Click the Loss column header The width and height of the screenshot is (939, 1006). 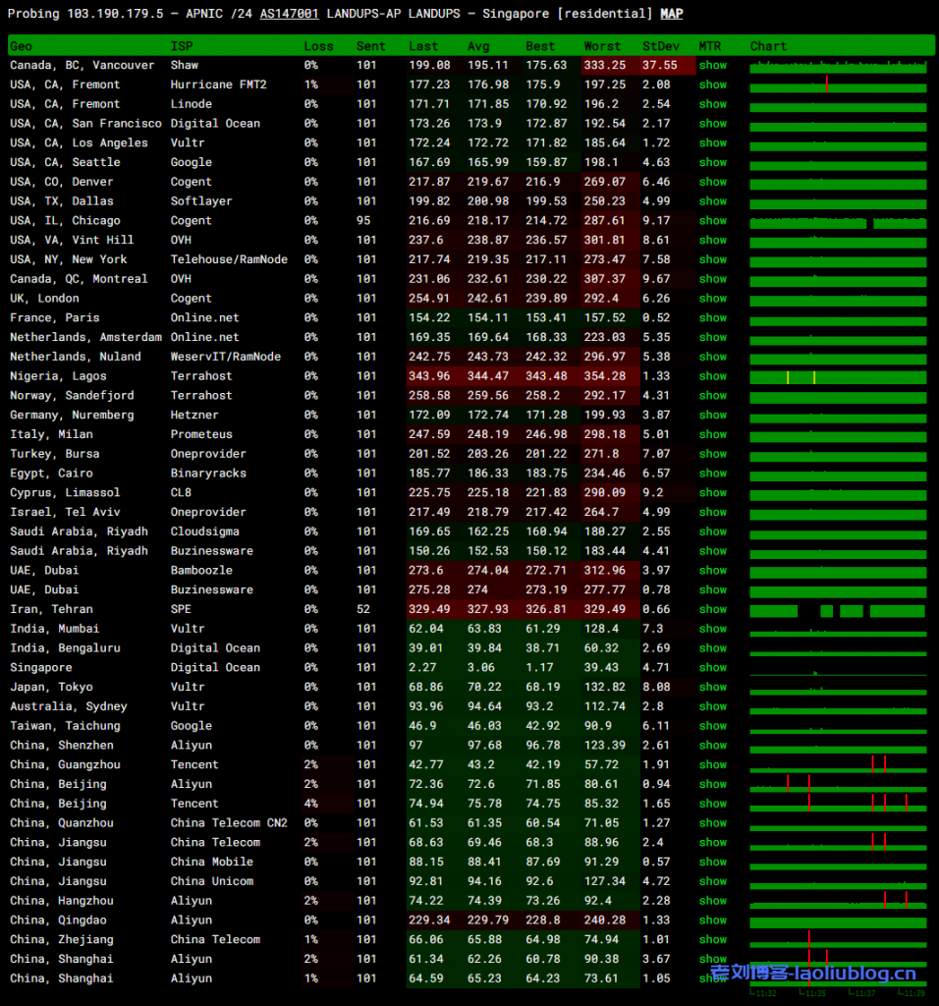coord(318,46)
